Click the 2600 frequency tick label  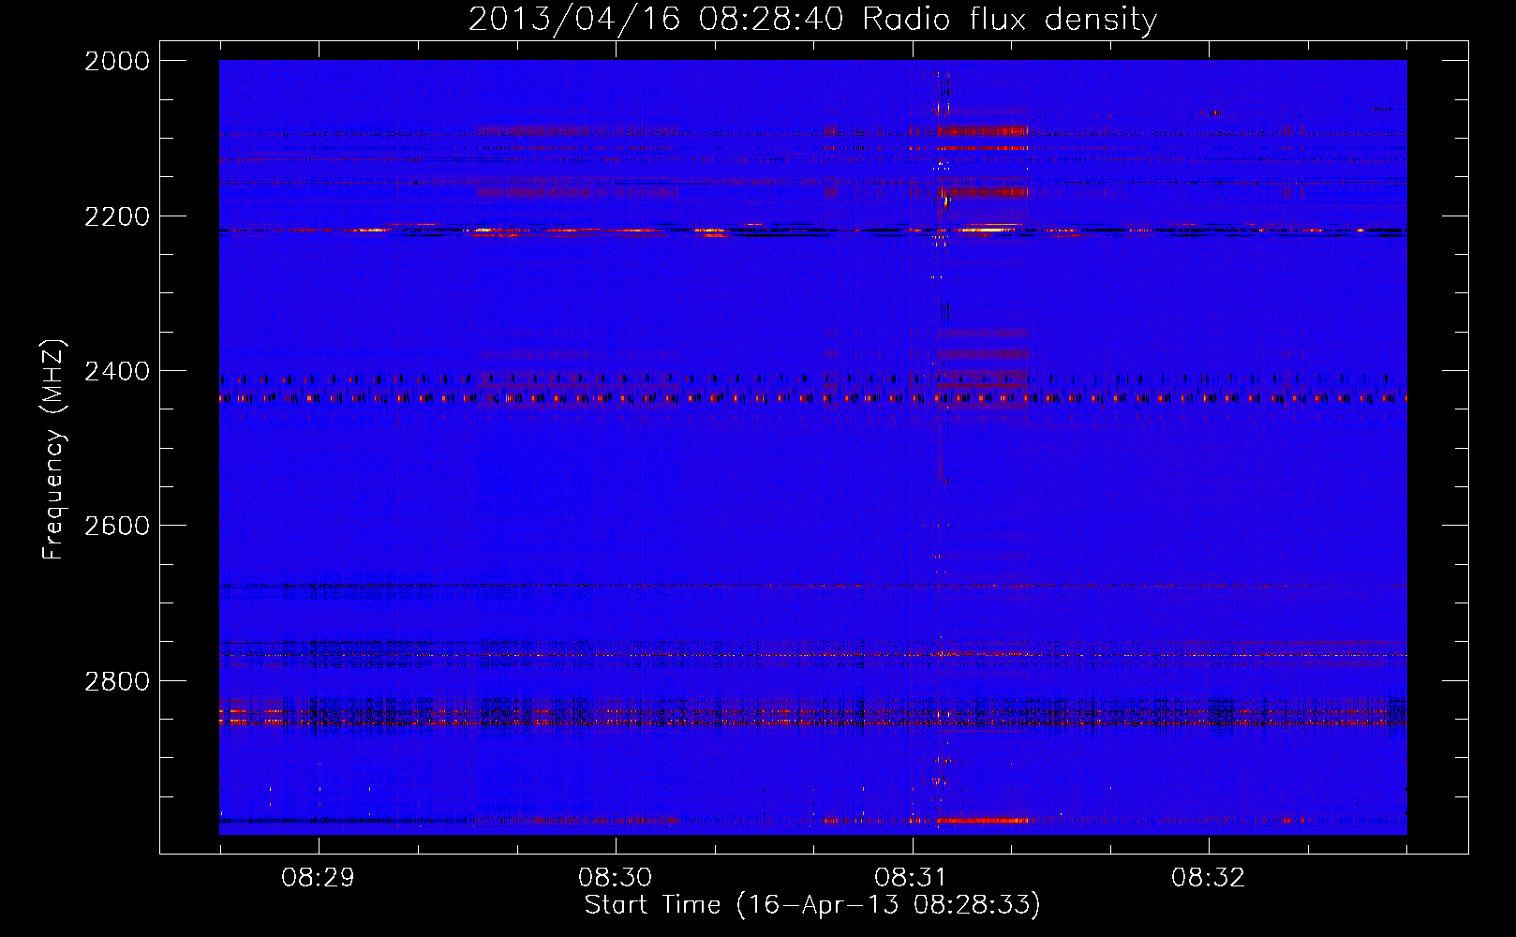(x=117, y=526)
